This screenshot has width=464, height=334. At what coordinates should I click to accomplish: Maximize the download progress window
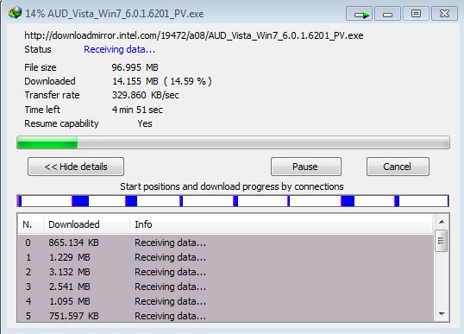[x=416, y=14]
